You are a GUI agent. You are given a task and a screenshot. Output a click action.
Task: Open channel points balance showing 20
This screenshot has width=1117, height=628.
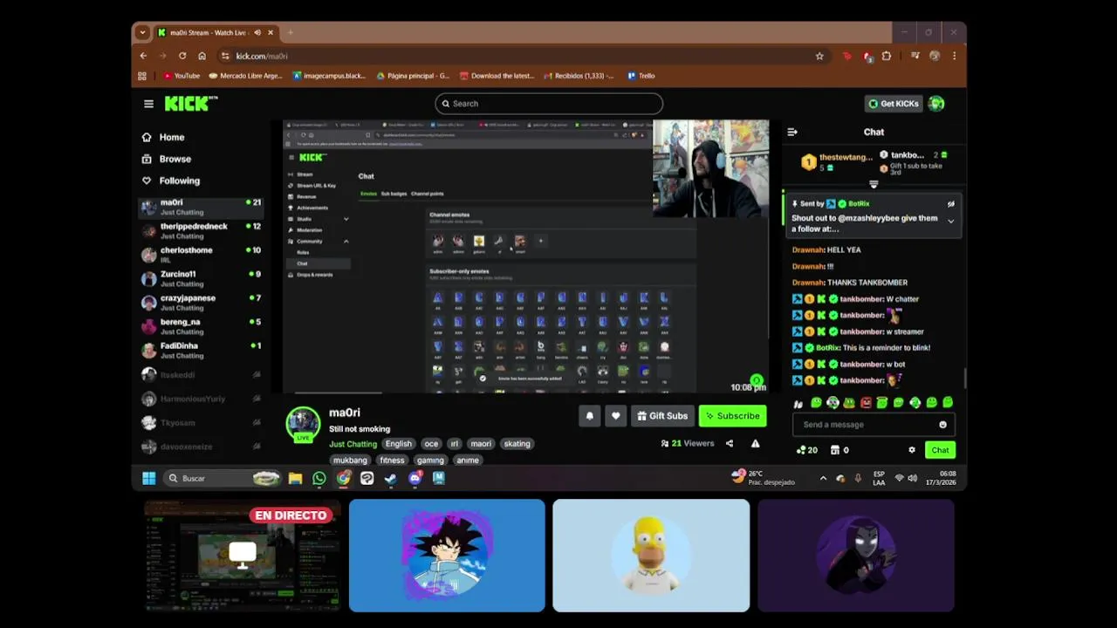click(806, 450)
